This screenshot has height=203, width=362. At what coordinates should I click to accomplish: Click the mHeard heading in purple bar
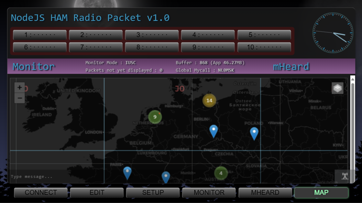[291, 67]
